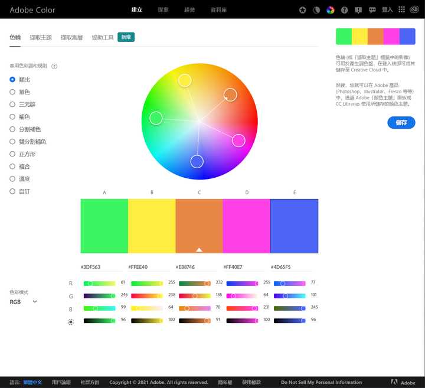Select the 複合 (Compound) harmony rule
The width and height of the screenshot is (425, 388).
tap(20, 167)
